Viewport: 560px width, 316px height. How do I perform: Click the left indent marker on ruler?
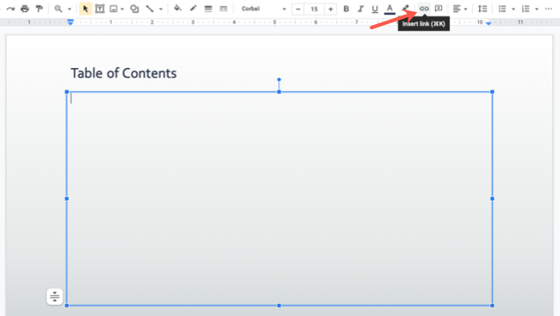71,22
